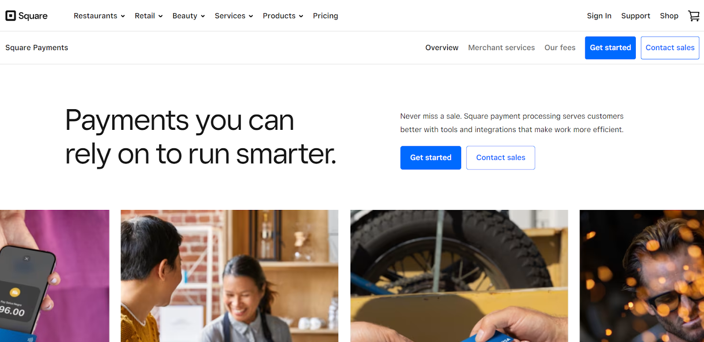
Task: Click the Square logo icon
Action: (x=11, y=16)
